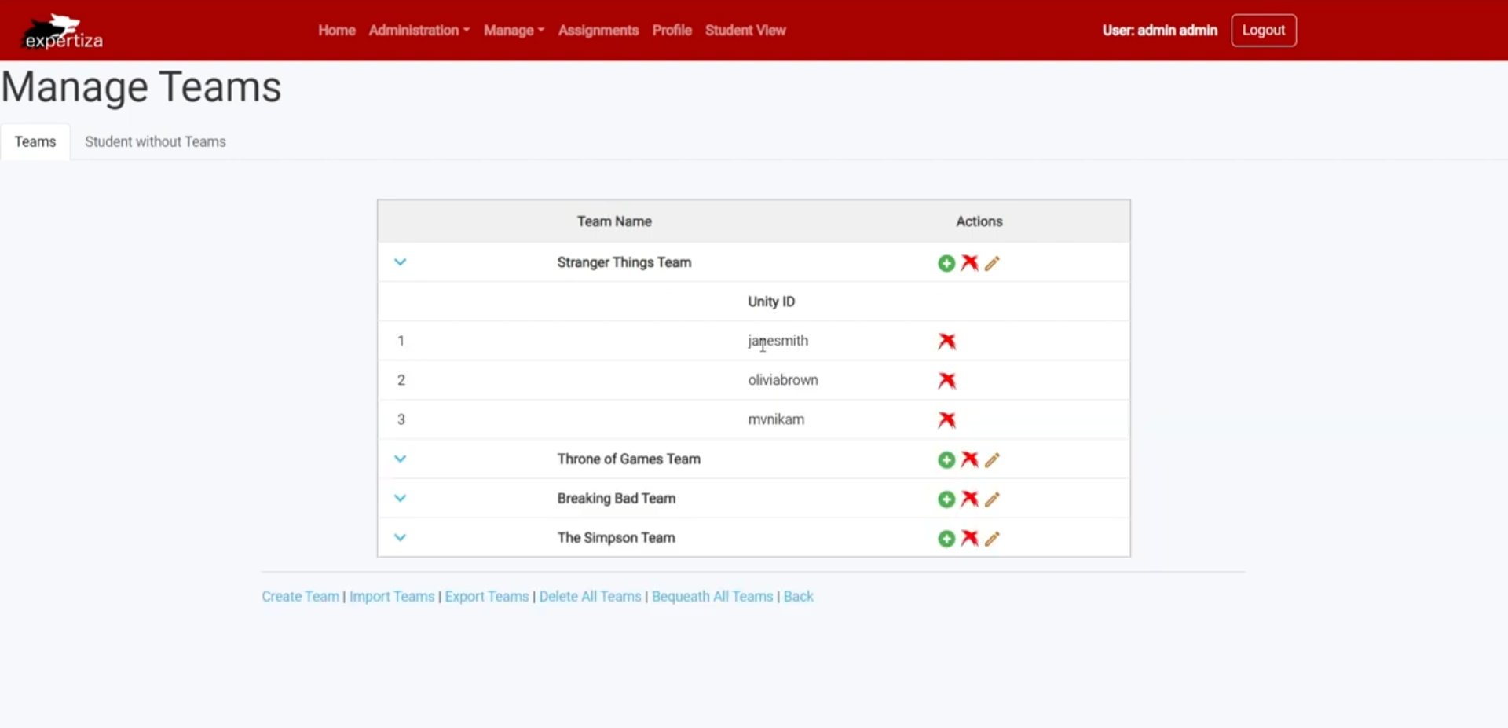Add member to Throne of Games Team
The height and width of the screenshot is (728, 1508).
(x=946, y=459)
